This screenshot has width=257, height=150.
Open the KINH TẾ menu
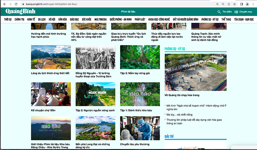click(31, 19)
